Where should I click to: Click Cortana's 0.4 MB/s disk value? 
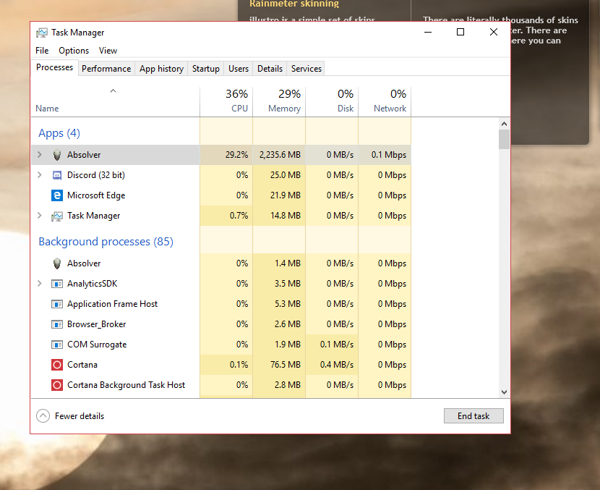point(337,365)
